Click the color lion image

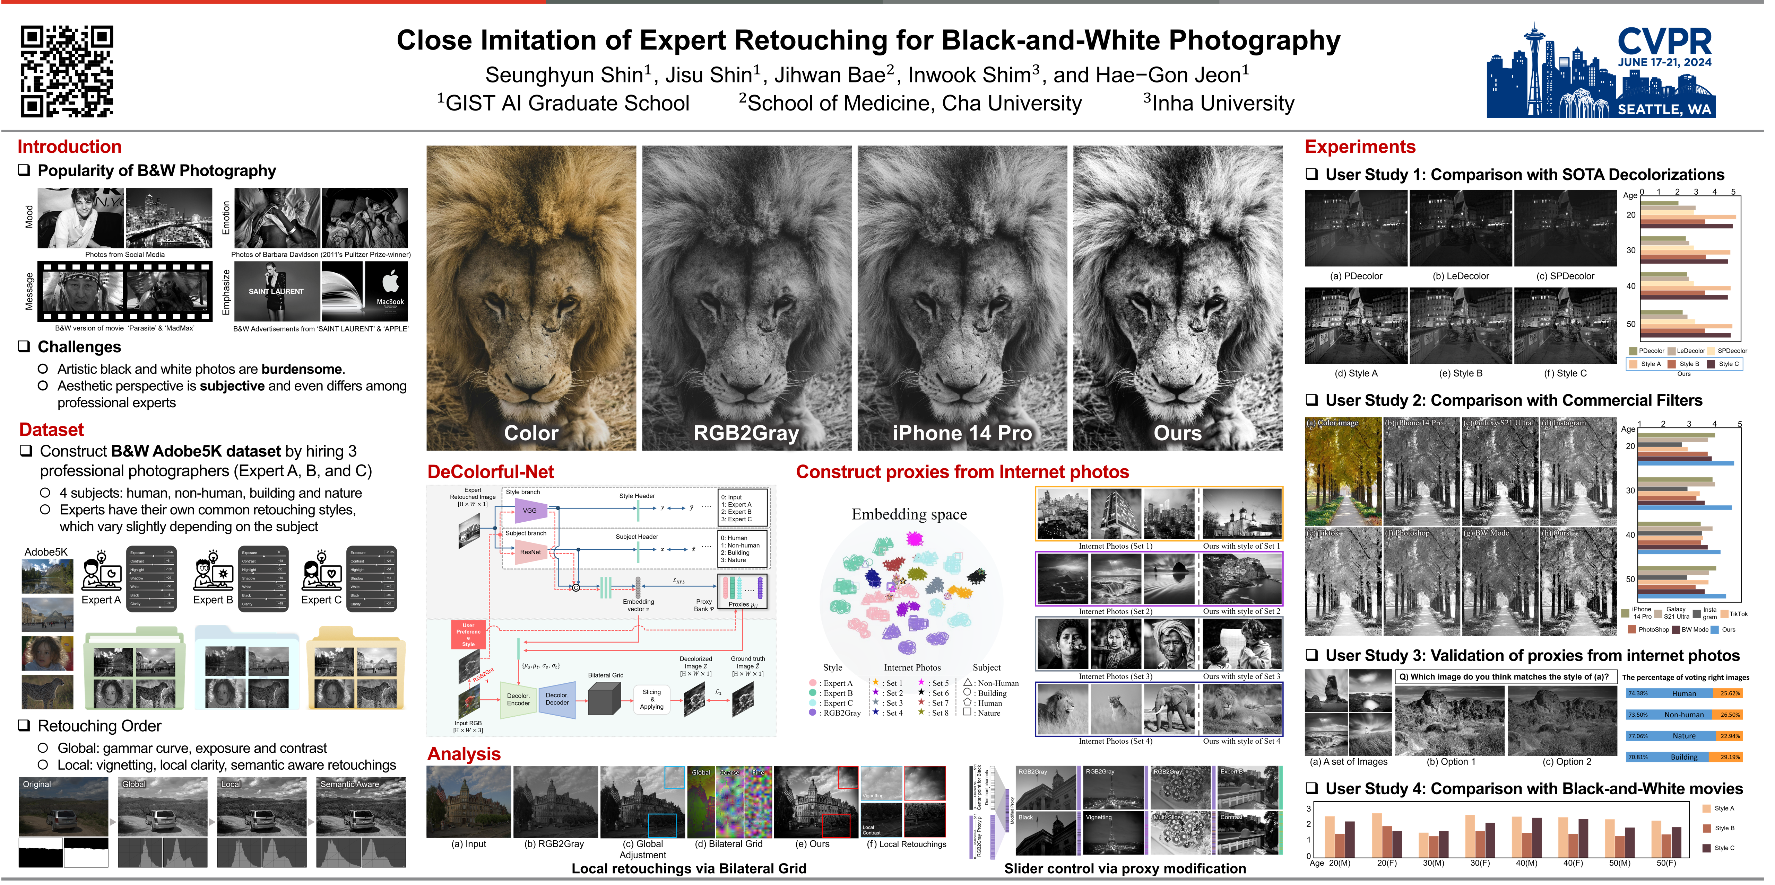tap(531, 298)
